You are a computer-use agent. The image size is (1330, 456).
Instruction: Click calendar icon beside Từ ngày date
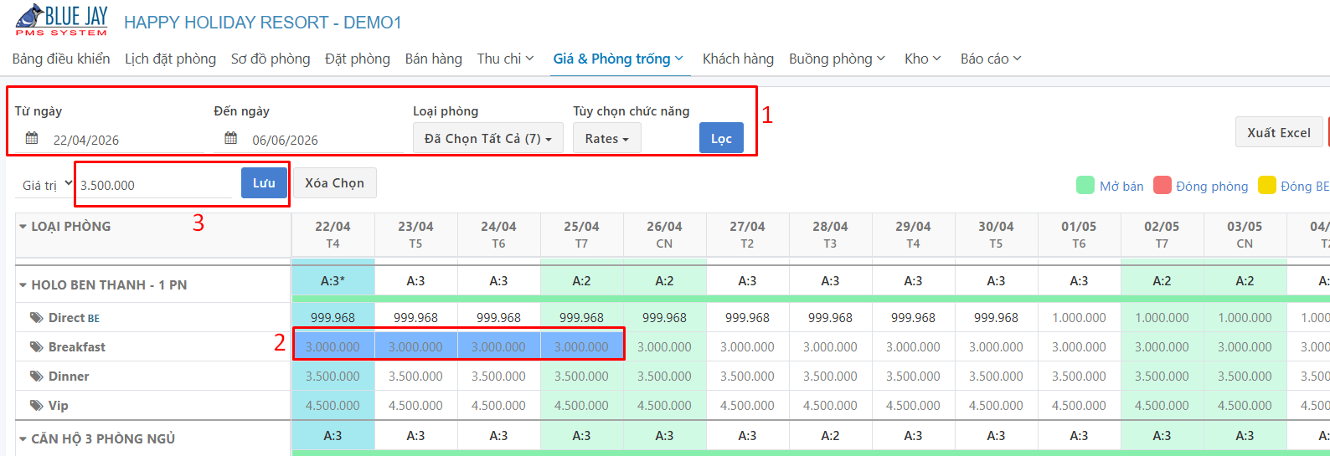(x=32, y=138)
